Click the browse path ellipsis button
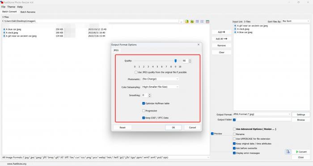The height and width of the screenshot is (166, 313). click(181, 21)
